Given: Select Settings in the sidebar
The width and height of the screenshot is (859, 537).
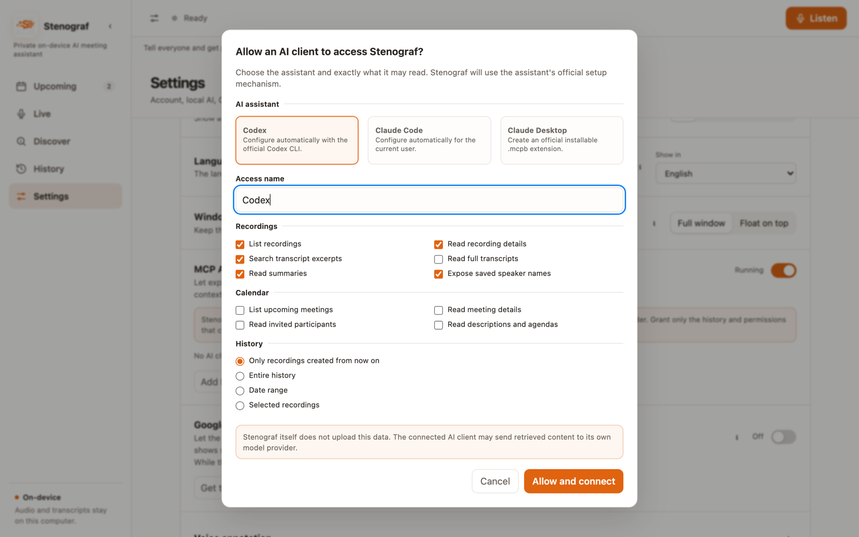Looking at the screenshot, I should (65, 197).
